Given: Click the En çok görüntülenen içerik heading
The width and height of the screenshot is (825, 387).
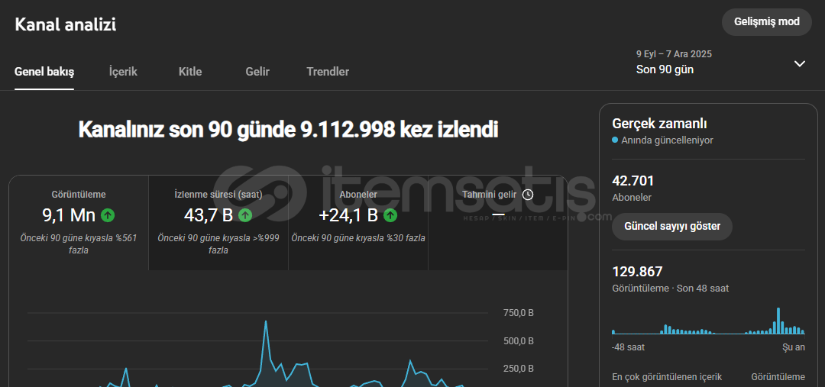Looking at the screenshot, I should [667, 377].
